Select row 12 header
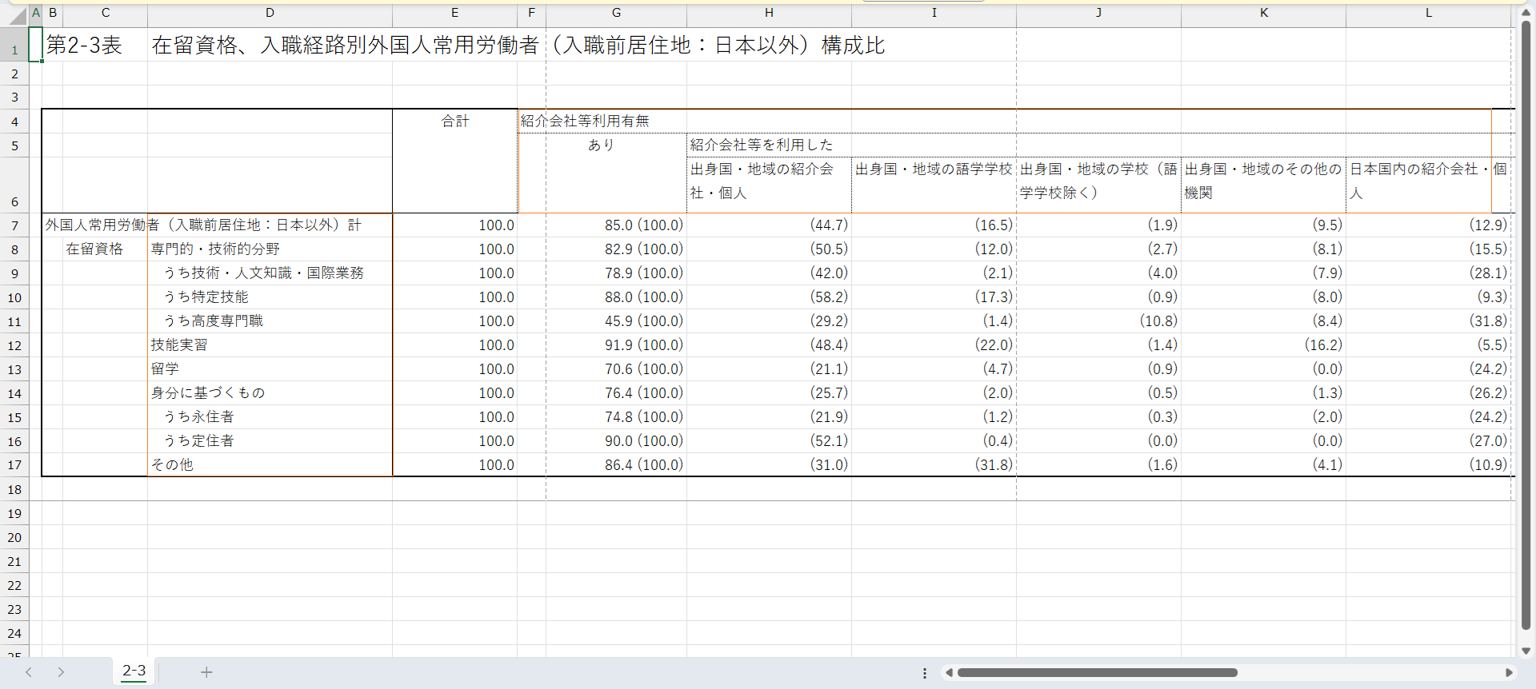The width and height of the screenshot is (1536, 689). (14, 345)
